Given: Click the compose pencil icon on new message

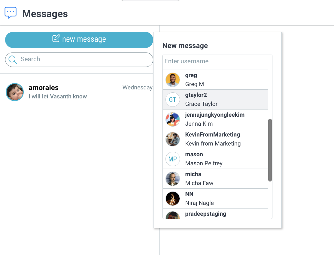Looking at the screenshot, I should tap(56, 38).
